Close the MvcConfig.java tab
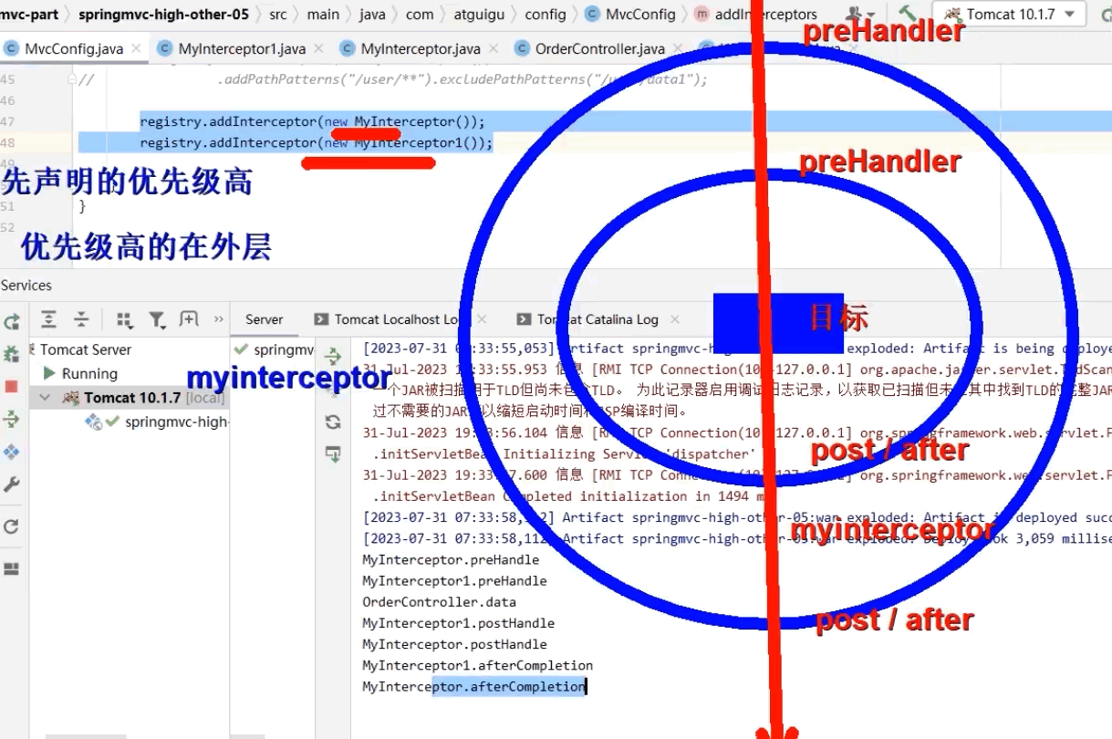This screenshot has height=739, width=1112. (x=136, y=48)
